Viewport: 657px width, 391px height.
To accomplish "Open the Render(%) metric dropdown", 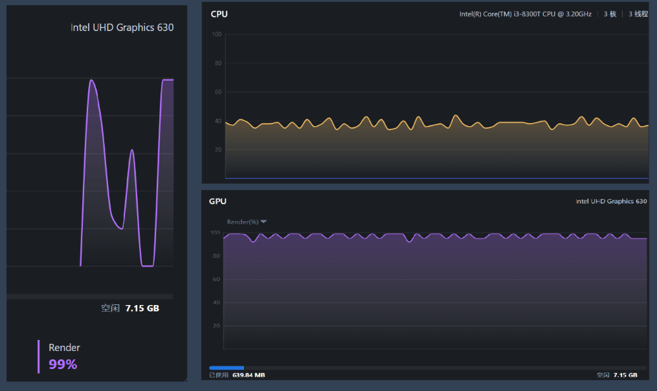I will (x=247, y=222).
